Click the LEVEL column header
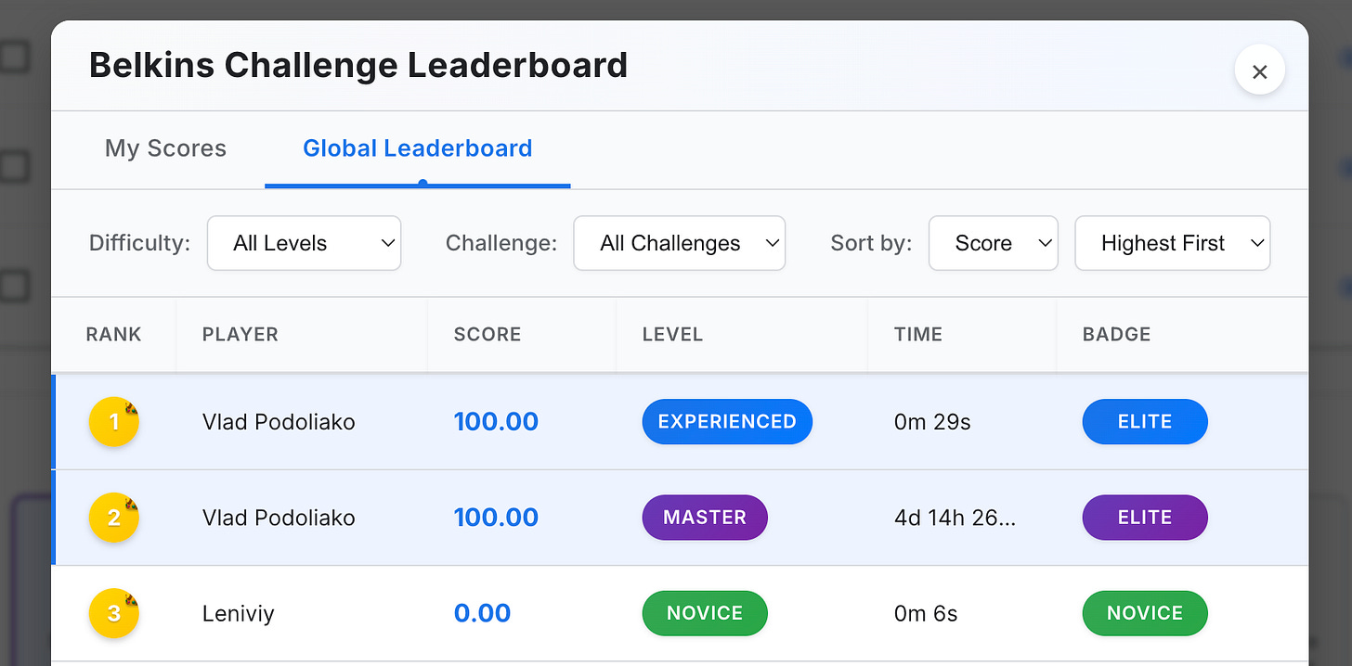 coord(673,335)
